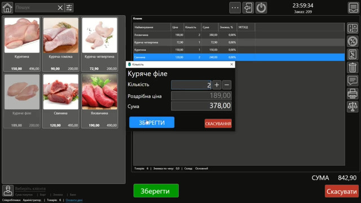Click the blue ЗБЕРЕГТИ dialog button
Screen dimensions: 361x203
click(x=152, y=122)
